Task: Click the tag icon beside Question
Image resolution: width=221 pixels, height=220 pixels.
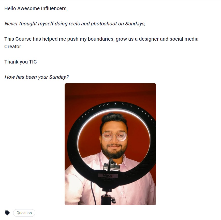Action: (x=7, y=213)
